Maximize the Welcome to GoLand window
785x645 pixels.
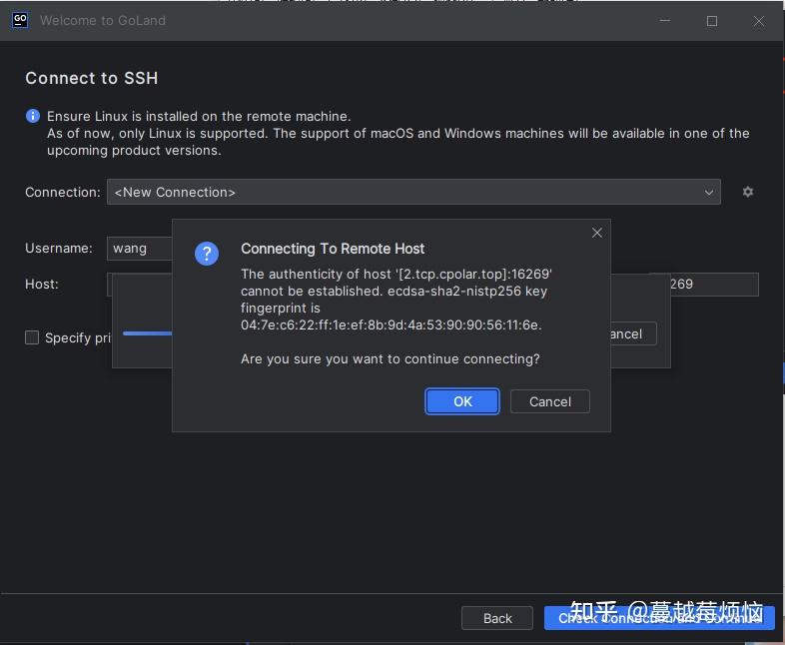(712, 21)
